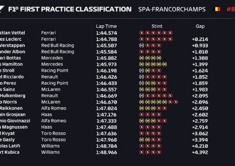Sort by the Gap column header
Viewport: 235px width, 166px height.
[200, 26]
